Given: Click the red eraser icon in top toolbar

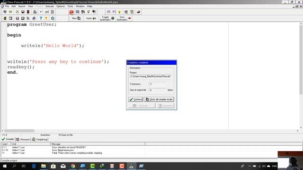Looking at the screenshot, I should [x=138, y=12].
